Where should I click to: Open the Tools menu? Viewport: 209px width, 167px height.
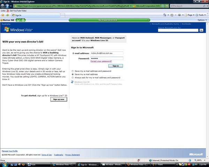[x=201, y=15]
